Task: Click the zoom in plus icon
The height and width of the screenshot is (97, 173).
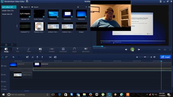Action: pos(151,57)
